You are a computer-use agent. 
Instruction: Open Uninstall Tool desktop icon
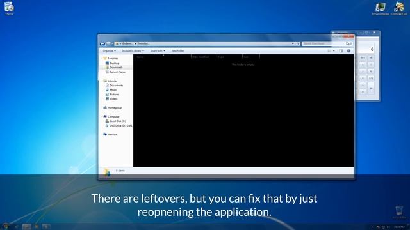(x=399, y=8)
